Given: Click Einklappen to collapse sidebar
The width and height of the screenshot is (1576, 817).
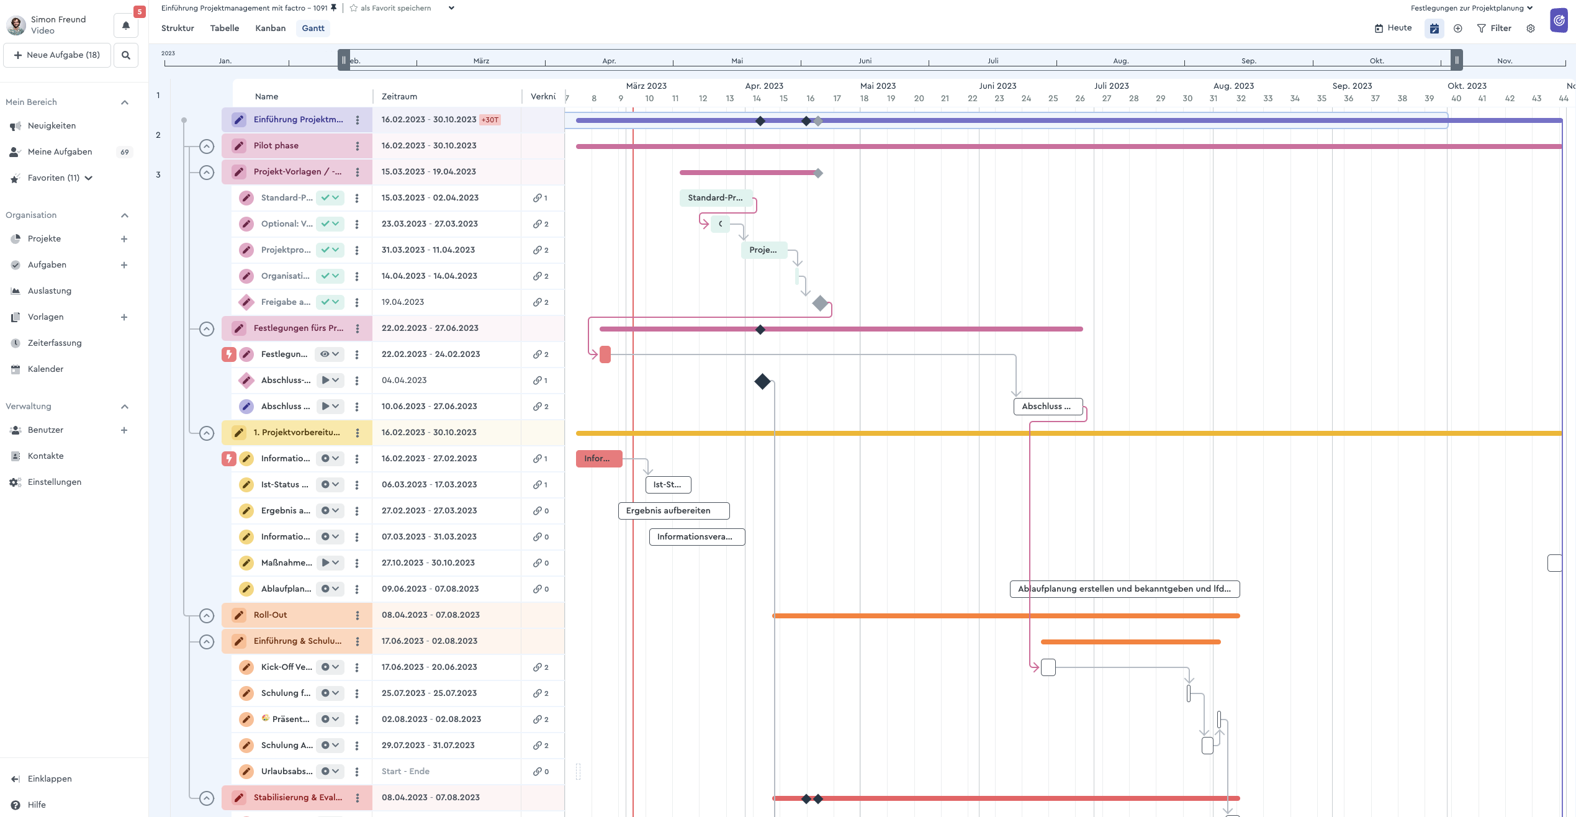Looking at the screenshot, I should click(42, 779).
